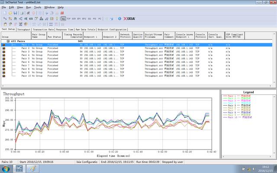Toggle the SCR filter button
Viewport: 277px width, 173px height.
(x=74, y=19)
